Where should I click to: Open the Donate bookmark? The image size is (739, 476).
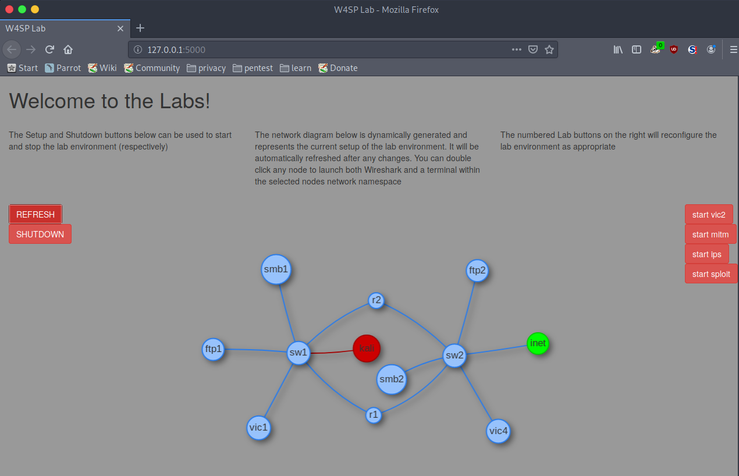(x=338, y=68)
